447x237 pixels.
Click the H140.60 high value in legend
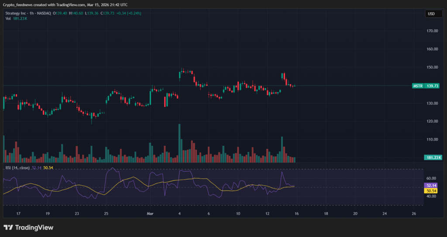76,14
